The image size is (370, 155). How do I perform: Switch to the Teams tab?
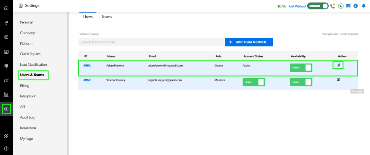(x=107, y=17)
